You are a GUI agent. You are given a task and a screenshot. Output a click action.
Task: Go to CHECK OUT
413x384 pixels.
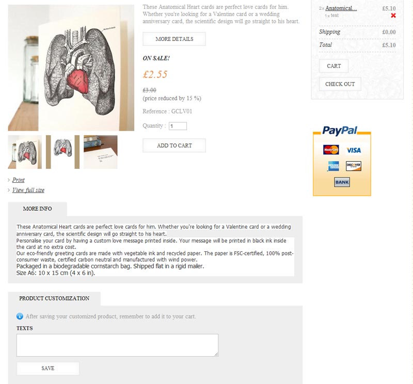(340, 84)
